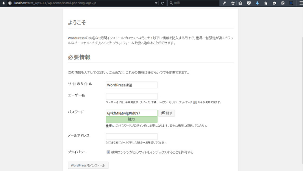Open developer tools wrench icon

click(224, 3)
